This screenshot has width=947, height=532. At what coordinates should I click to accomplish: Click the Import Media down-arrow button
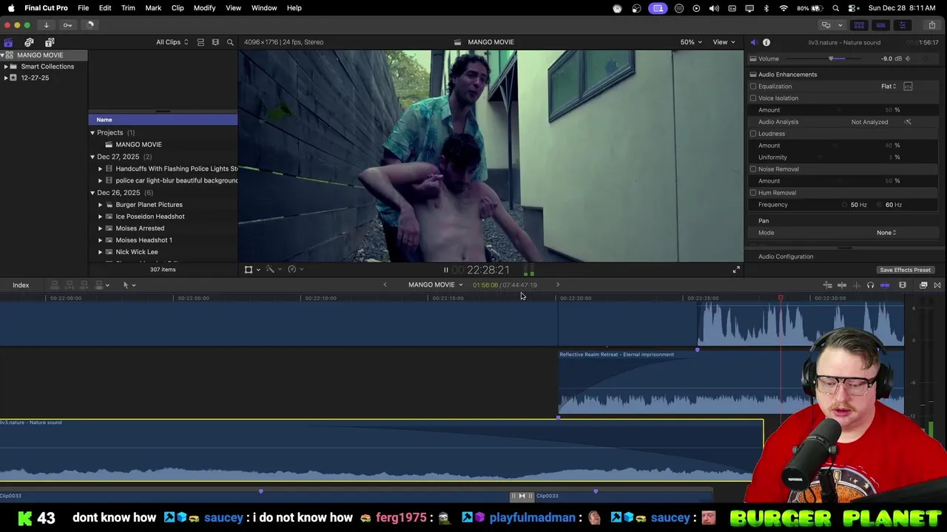pos(46,25)
